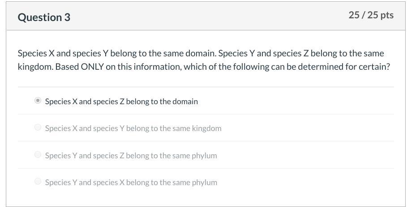The image size is (407, 207).
Task: Pick radio for Y and Z same phylum
Action: (38, 155)
